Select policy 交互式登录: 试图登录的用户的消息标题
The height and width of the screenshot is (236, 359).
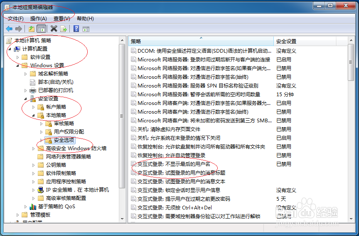pyautogui.click(x=181, y=173)
